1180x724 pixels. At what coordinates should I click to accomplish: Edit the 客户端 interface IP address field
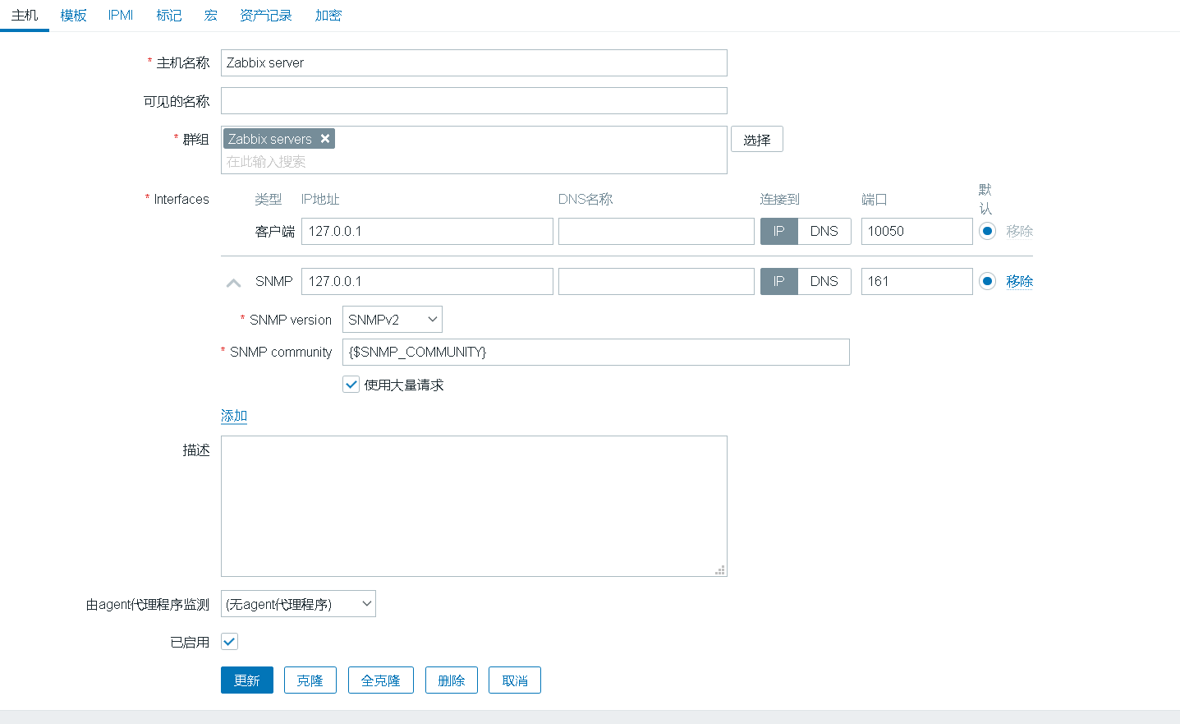[x=427, y=231]
